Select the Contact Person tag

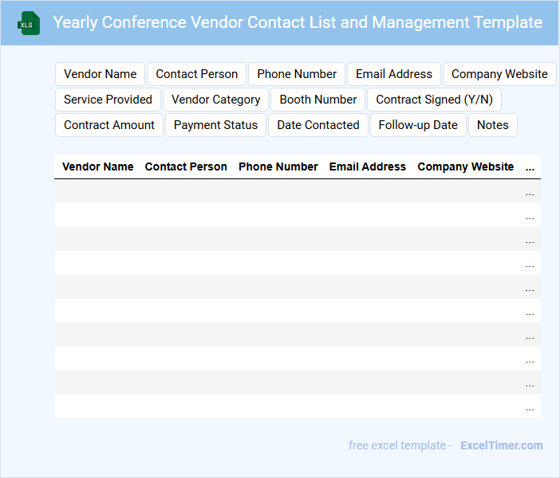[x=197, y=74]
